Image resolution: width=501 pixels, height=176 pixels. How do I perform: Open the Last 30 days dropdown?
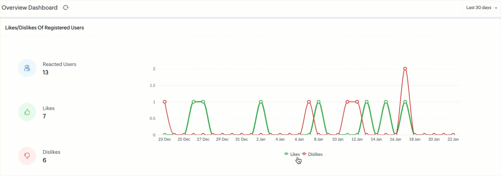click(x=481, y=8)
